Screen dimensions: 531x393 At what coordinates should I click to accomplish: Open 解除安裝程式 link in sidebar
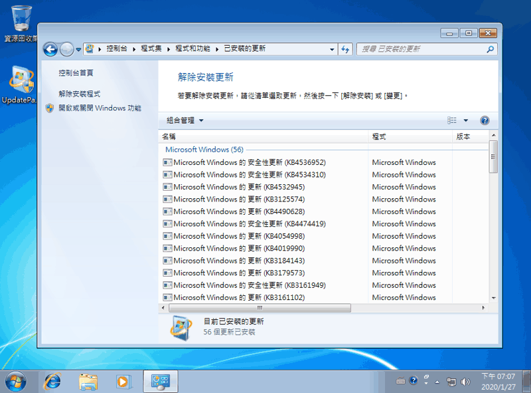tap(79, 94)
